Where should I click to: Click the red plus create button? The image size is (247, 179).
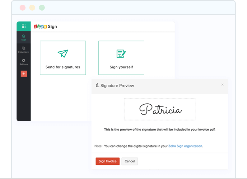[x=24, y=74]
